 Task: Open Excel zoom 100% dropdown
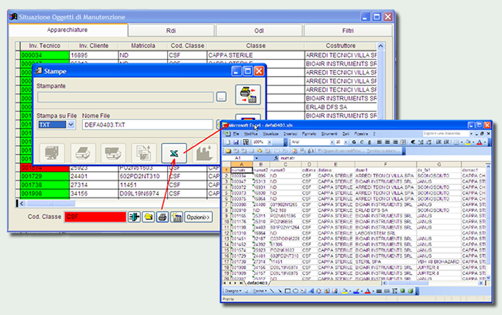[270, 142]
